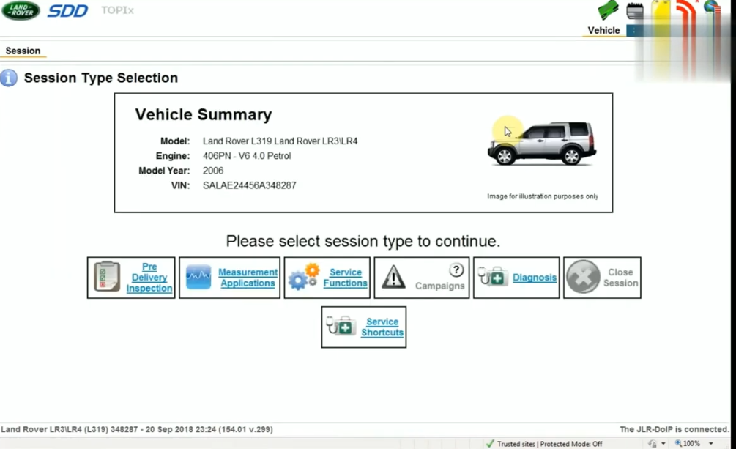
Task: Click the grey module chip icon
Action: [635, 11]
